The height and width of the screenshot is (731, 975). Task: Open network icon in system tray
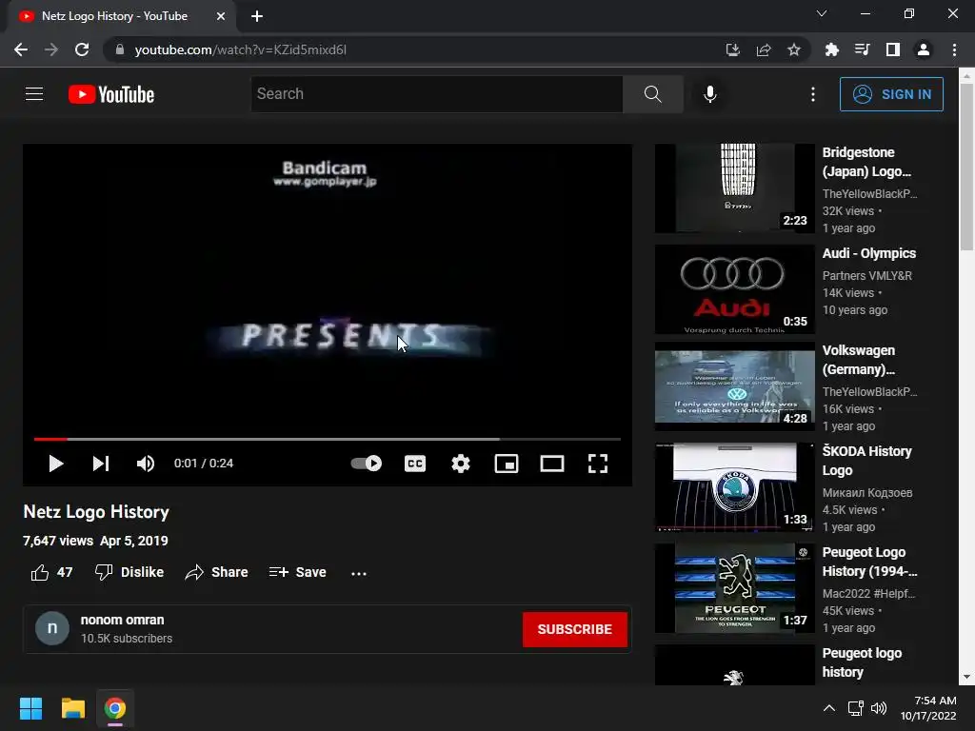[x=856, y=708]
